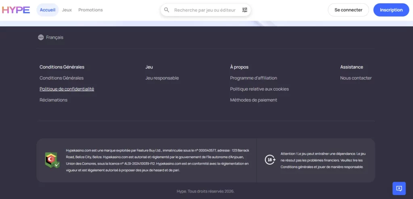Click the search magnifier icon
Image resolution: width=413 pixels, height=199 pixels.
point(167,10)
